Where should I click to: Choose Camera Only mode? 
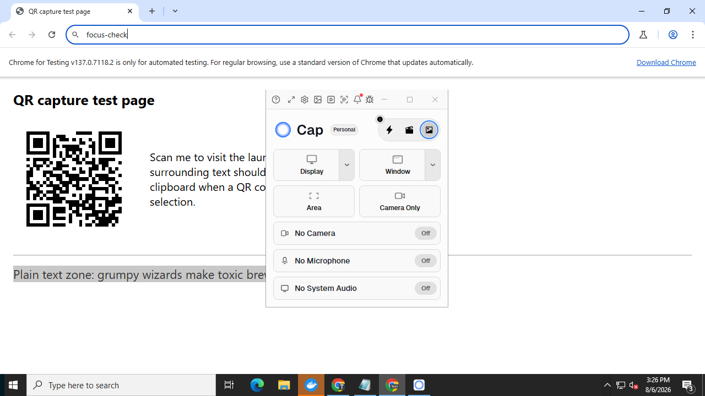point(400,201)
